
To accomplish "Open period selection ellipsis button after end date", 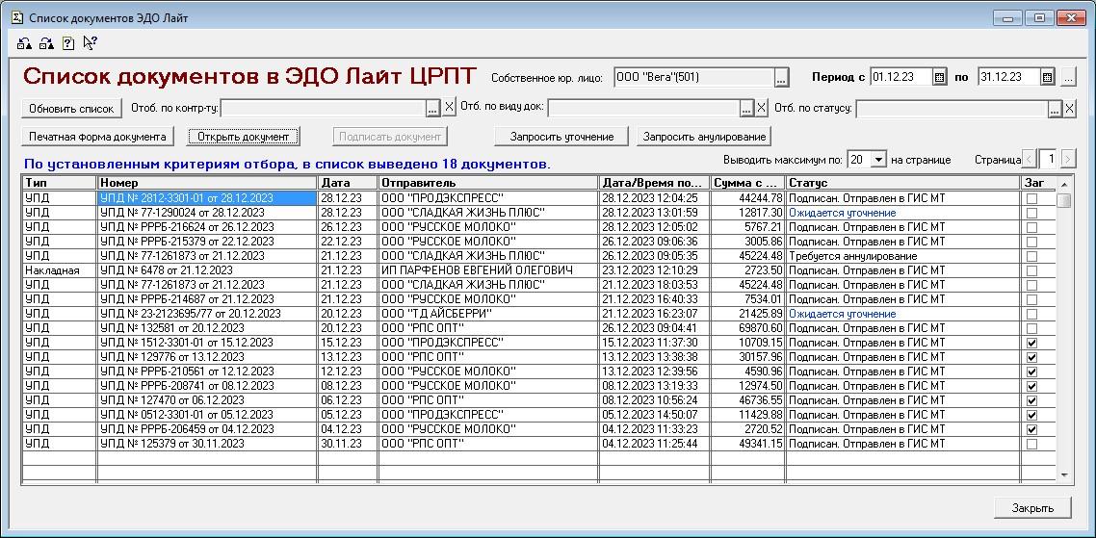I will (1068, 78).
